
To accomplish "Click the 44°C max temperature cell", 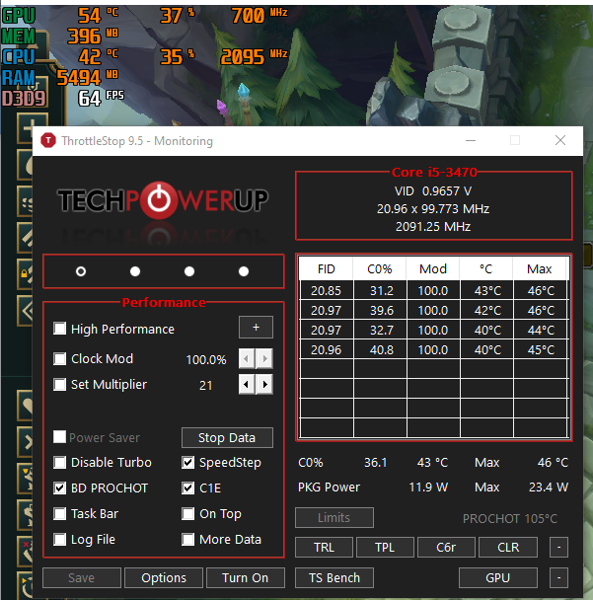I will 541,331.
